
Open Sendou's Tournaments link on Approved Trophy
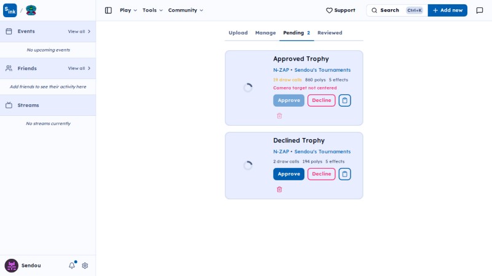click(322, 70)
